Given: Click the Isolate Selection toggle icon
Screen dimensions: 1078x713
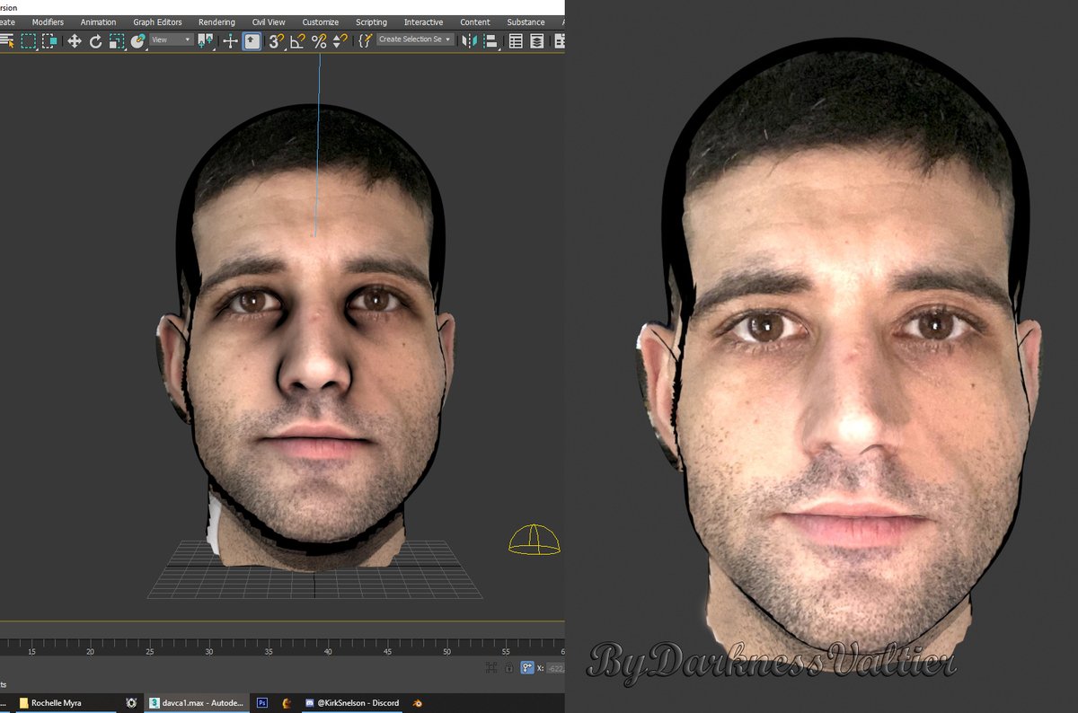Looking at the screenshot, I should [x=491, y=667].
